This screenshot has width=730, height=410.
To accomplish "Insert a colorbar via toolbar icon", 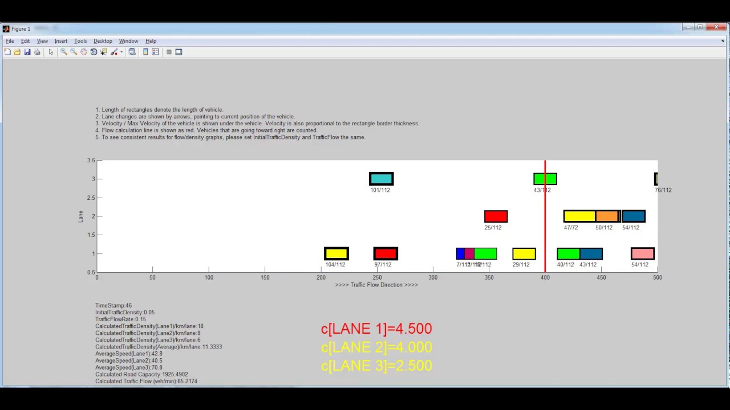I will [x=145, y=52].
